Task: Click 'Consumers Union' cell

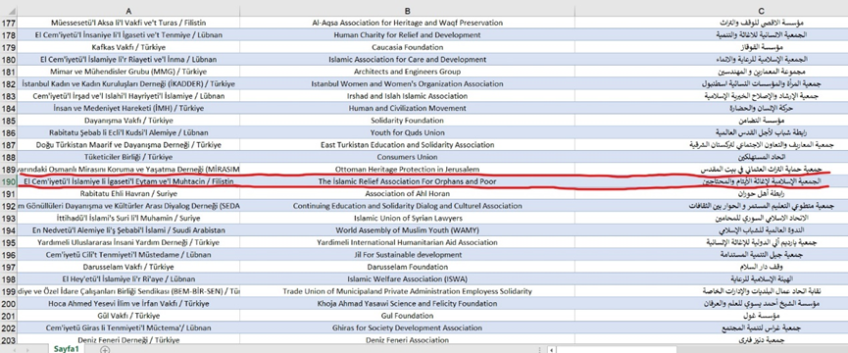Action: click(x=407, y=157)
